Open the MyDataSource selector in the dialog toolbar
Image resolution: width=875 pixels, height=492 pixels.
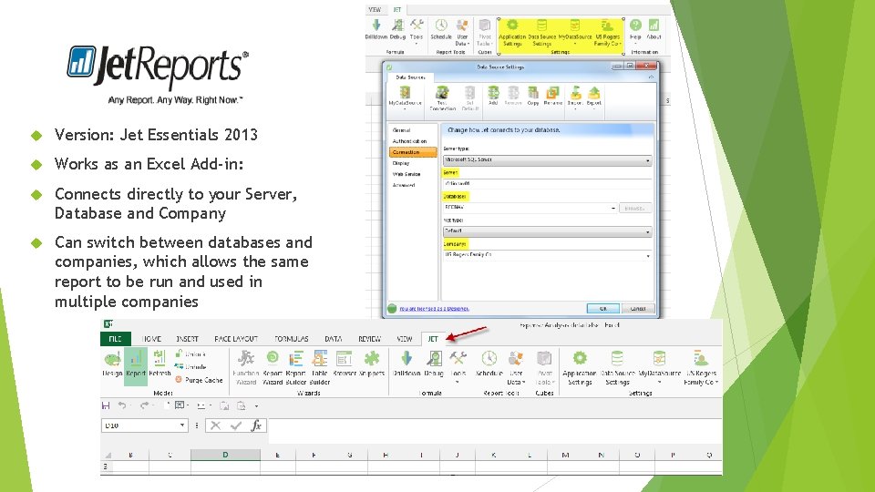pyautogui.click(x=405, y=97)
